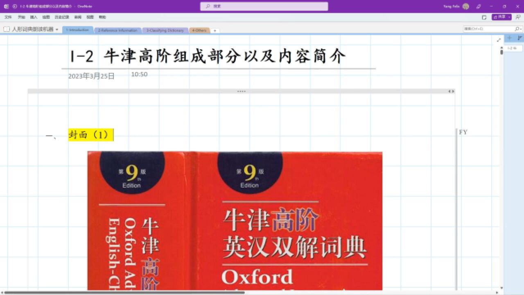Screen dimensions: 524x295
Task: Restore down the OneNote window
Action: click(504, 6)
